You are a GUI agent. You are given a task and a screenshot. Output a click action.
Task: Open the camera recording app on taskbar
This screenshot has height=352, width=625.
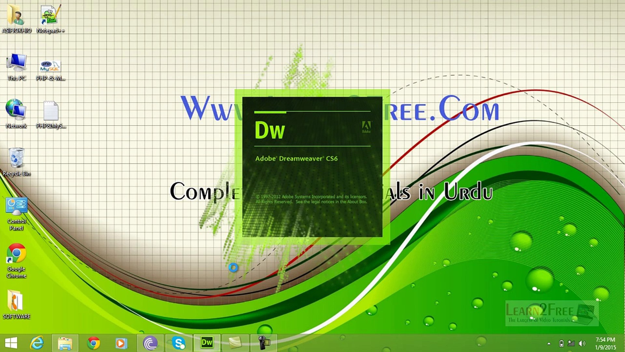coord(264,343)
